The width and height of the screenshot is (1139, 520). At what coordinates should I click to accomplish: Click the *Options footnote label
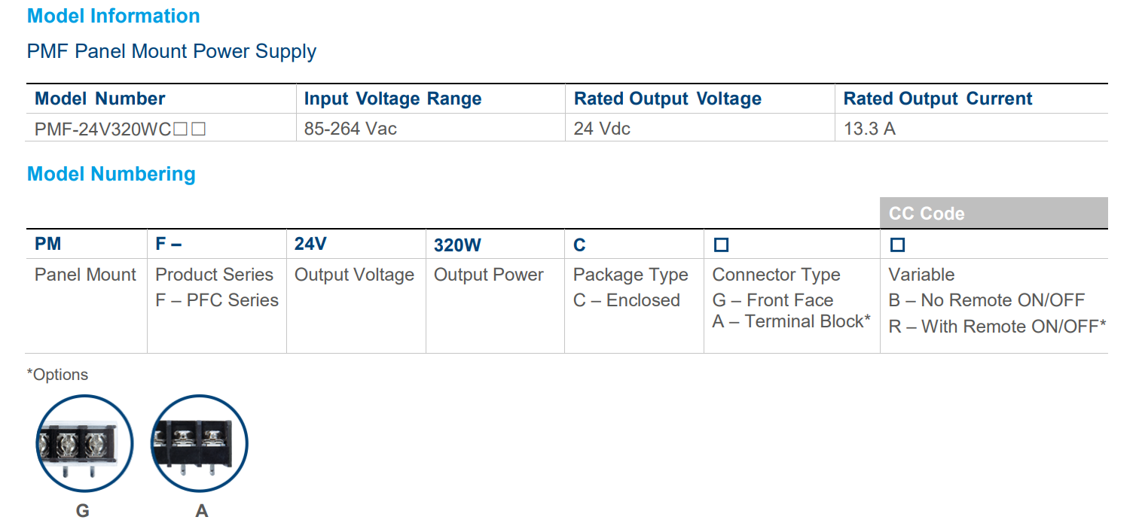[57, 375]
